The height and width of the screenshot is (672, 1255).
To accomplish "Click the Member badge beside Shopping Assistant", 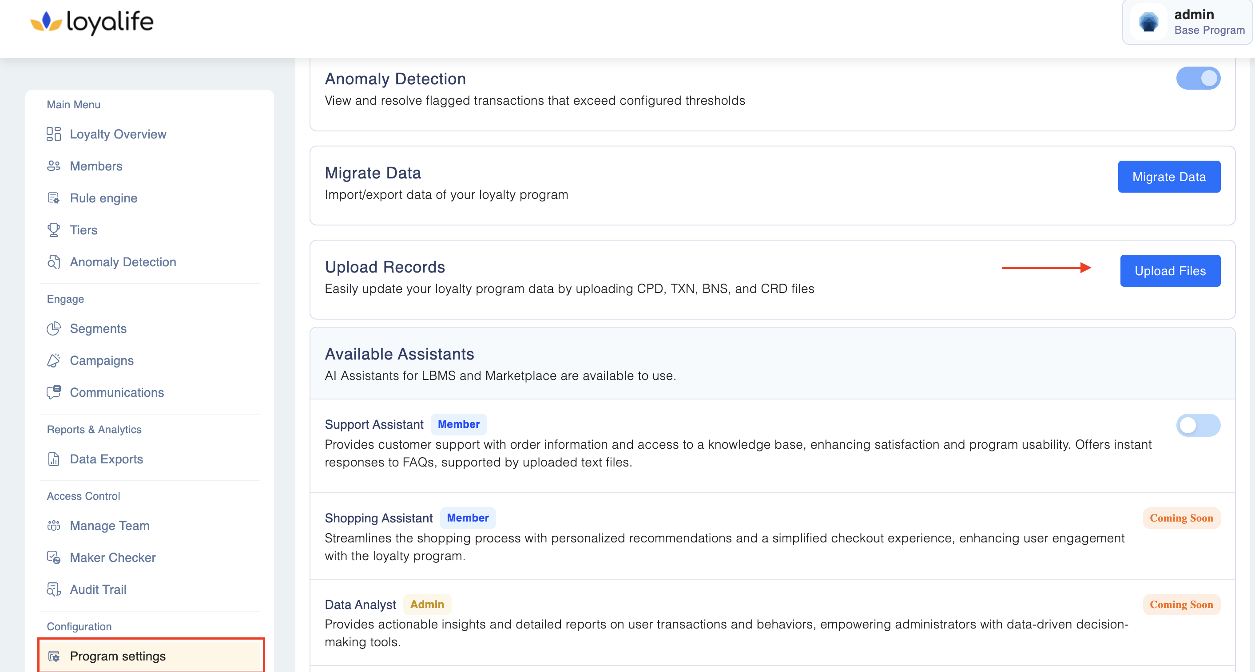I will (468, 518).
